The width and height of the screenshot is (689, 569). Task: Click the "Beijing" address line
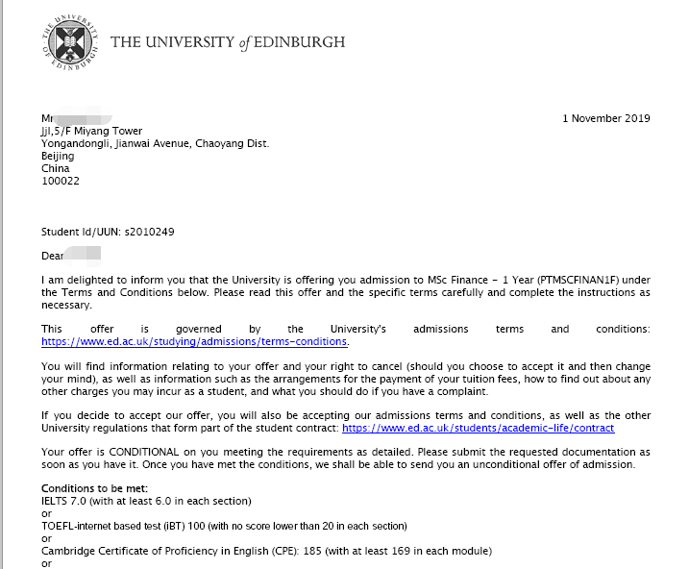pos(57,157)
